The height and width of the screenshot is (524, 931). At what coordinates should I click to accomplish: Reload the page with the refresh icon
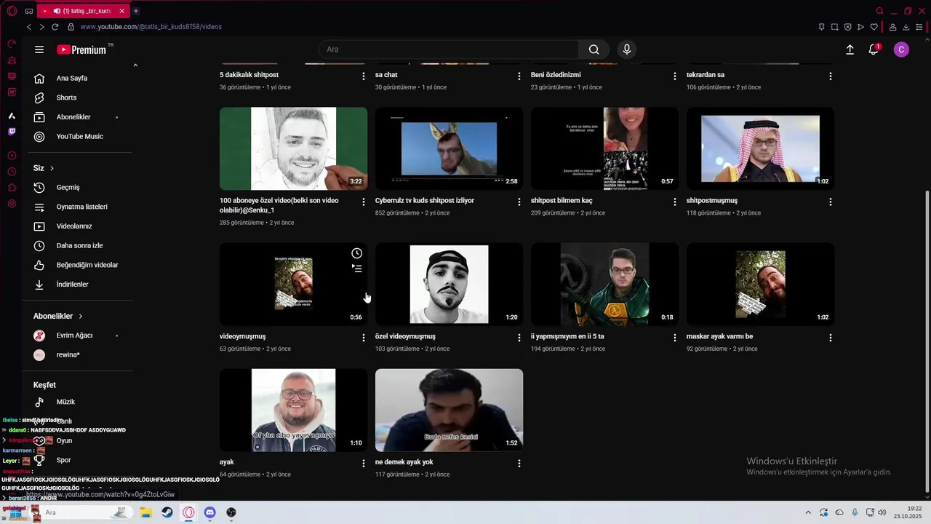[55, 27]
